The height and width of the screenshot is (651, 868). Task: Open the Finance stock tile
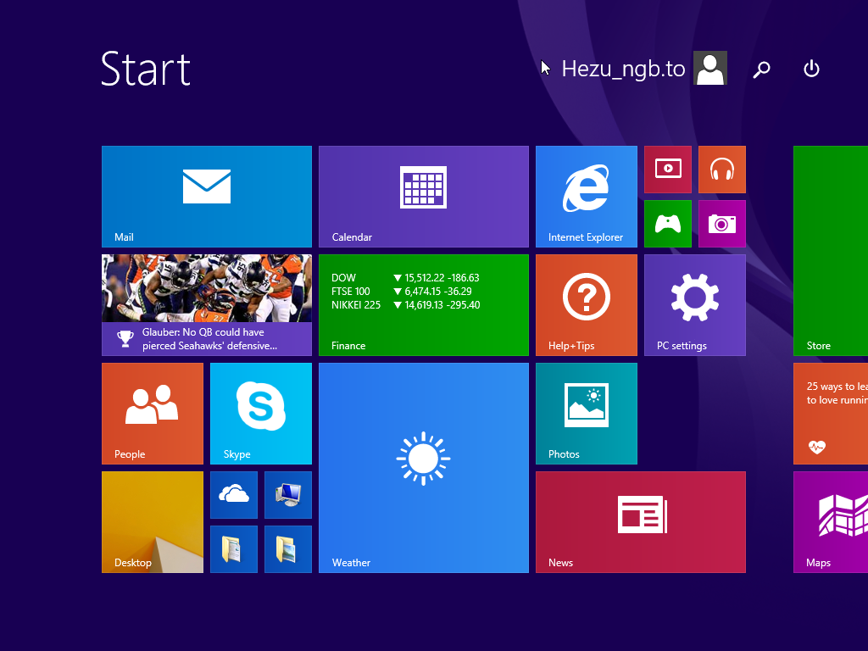pyautogui.click(x=423, y=304)
